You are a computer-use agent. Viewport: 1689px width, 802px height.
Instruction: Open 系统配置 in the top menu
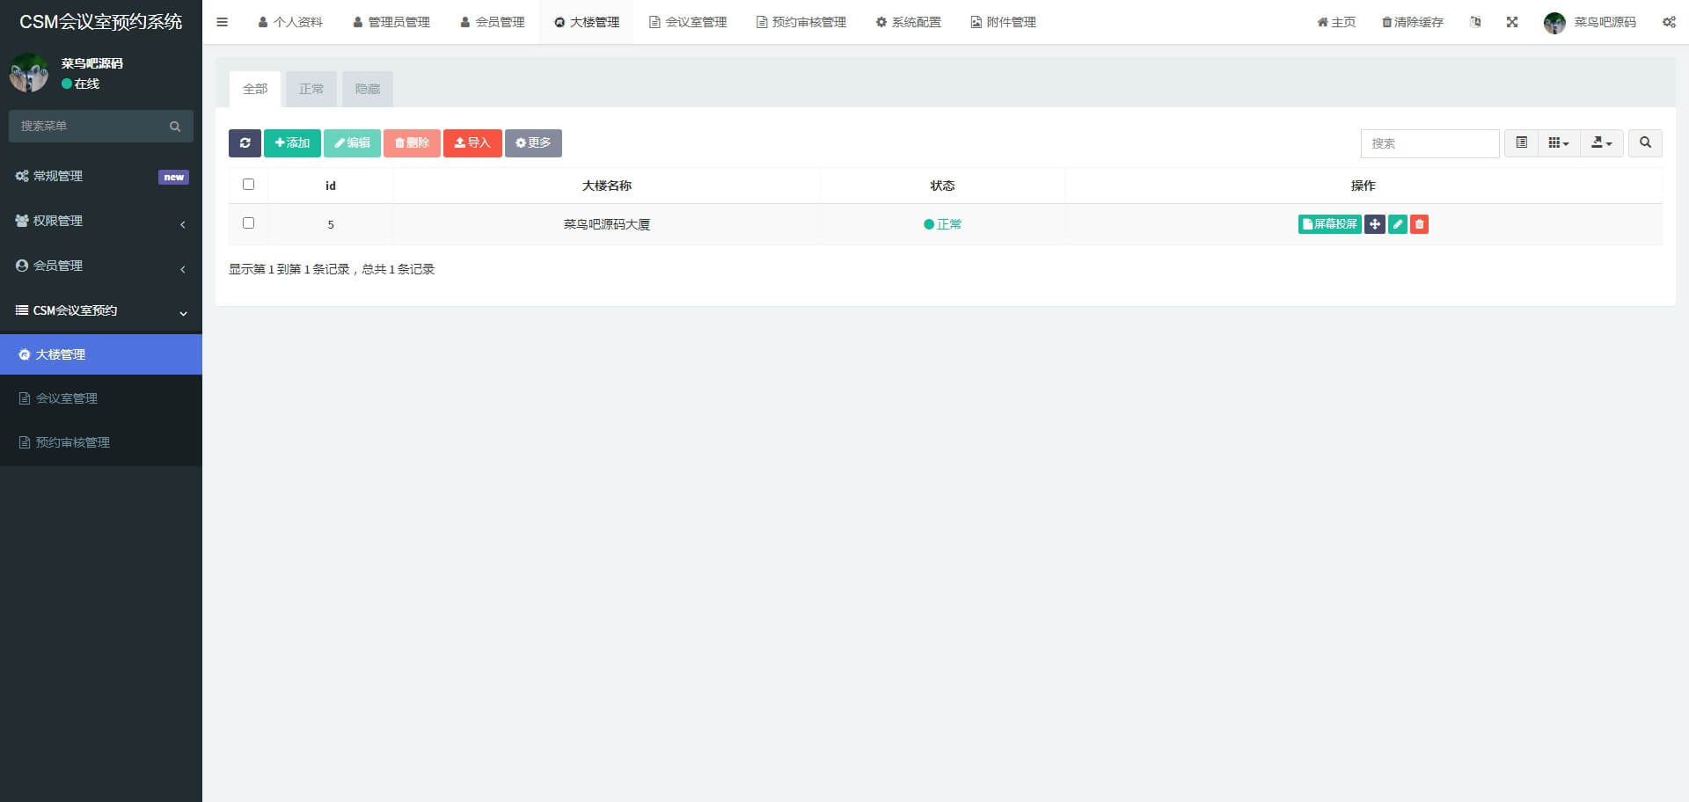click(908, 22)
